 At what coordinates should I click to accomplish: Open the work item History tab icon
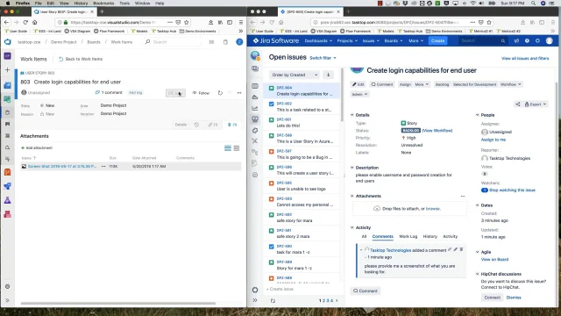click(196, 125)
